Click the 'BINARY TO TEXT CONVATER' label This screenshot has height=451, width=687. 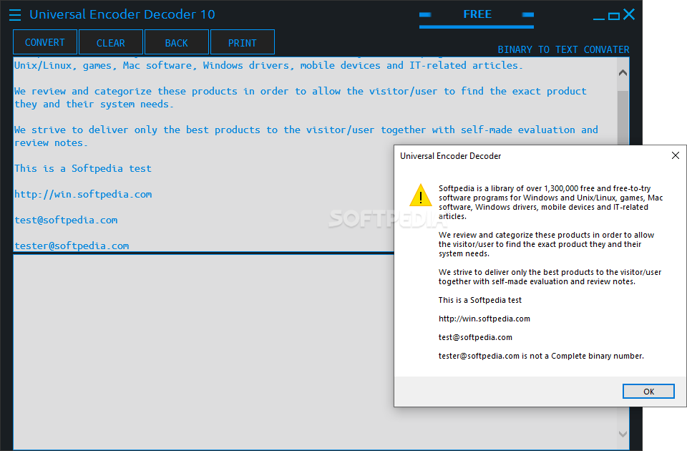tap(563, 49)
